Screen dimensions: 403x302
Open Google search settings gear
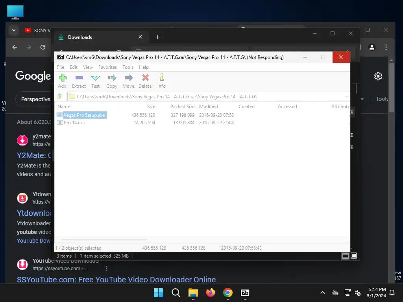point(378,76)
